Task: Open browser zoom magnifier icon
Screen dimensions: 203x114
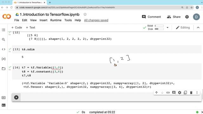Action: click(x=182, y=8)
